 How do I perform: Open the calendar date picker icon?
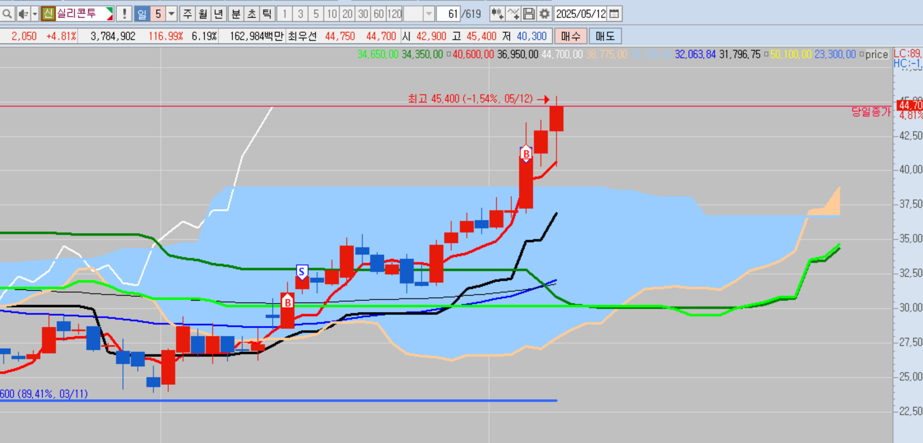pos(614,14)
